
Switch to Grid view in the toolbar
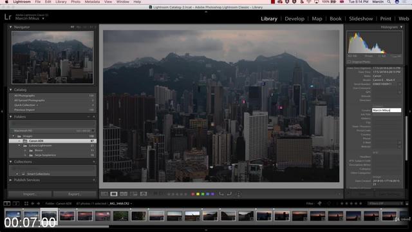104,194
